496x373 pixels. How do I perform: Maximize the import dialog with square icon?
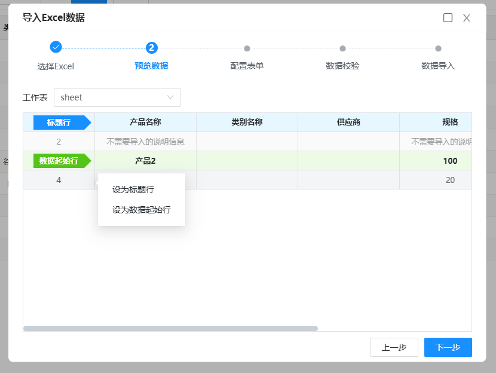[448, 18]
